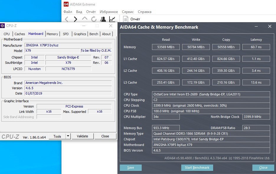This screenshot has width=276, height=174.
Task: Click the LPCIO NCT6779 field in CPU-Z
Action: pyautogui.click(x=68, y=69)
